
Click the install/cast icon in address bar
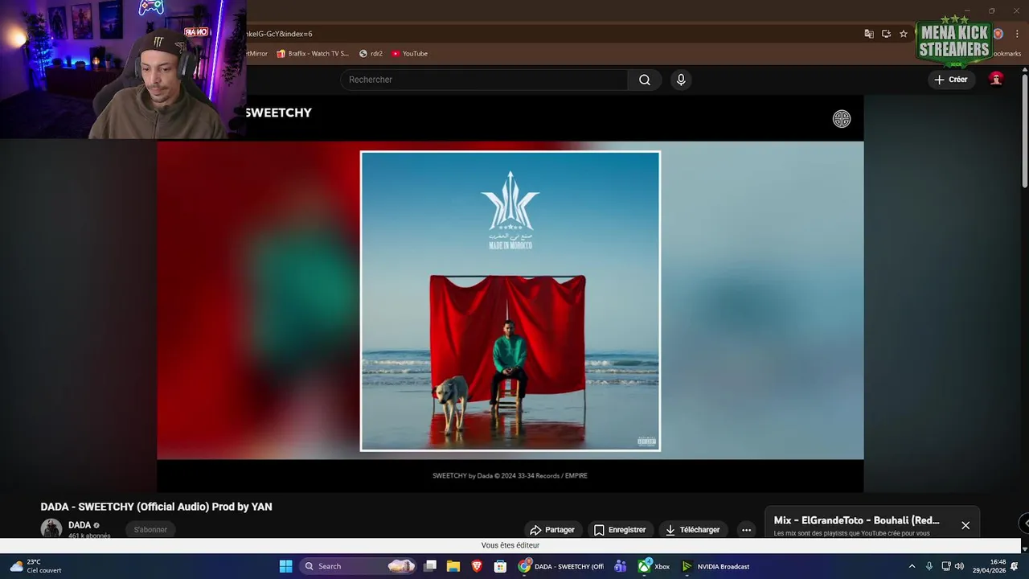pyautogui.click(x=886, y=34)
